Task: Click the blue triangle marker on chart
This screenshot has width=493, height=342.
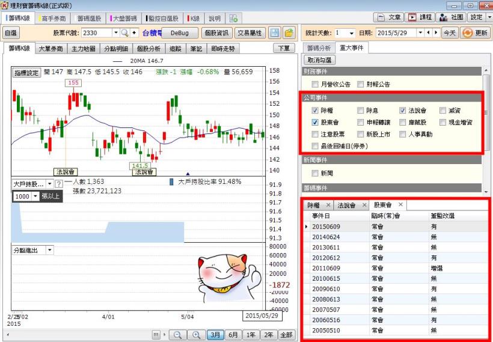Action: click(188, 174)
